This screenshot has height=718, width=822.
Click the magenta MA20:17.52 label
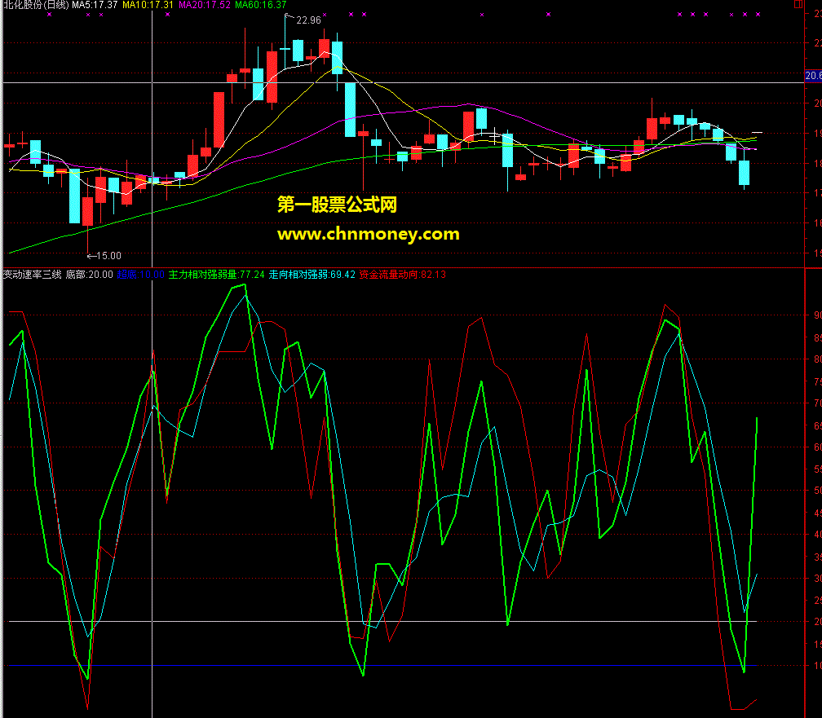205,5
